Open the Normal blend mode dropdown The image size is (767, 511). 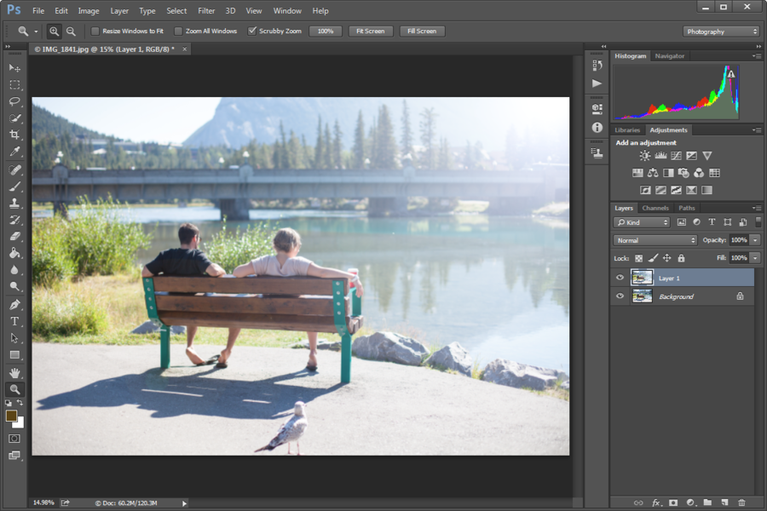tap(655, 240)
